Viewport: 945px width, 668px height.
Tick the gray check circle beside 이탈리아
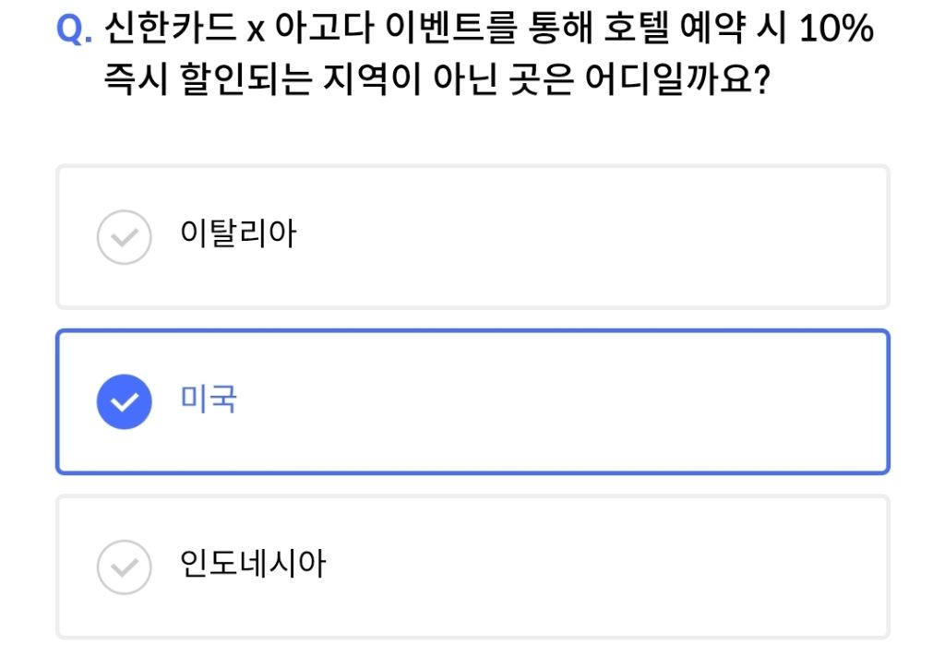pos(124,237)
